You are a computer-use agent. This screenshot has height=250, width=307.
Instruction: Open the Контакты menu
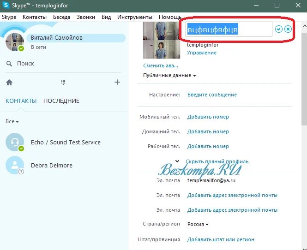click(35, 17)
